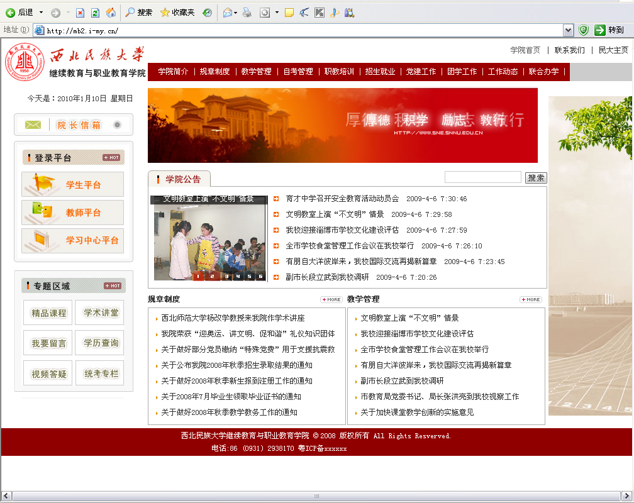Screen dimensions: 634x503
Task: Click the 搜索 search submit button
Action: click(x=536, y=177)
